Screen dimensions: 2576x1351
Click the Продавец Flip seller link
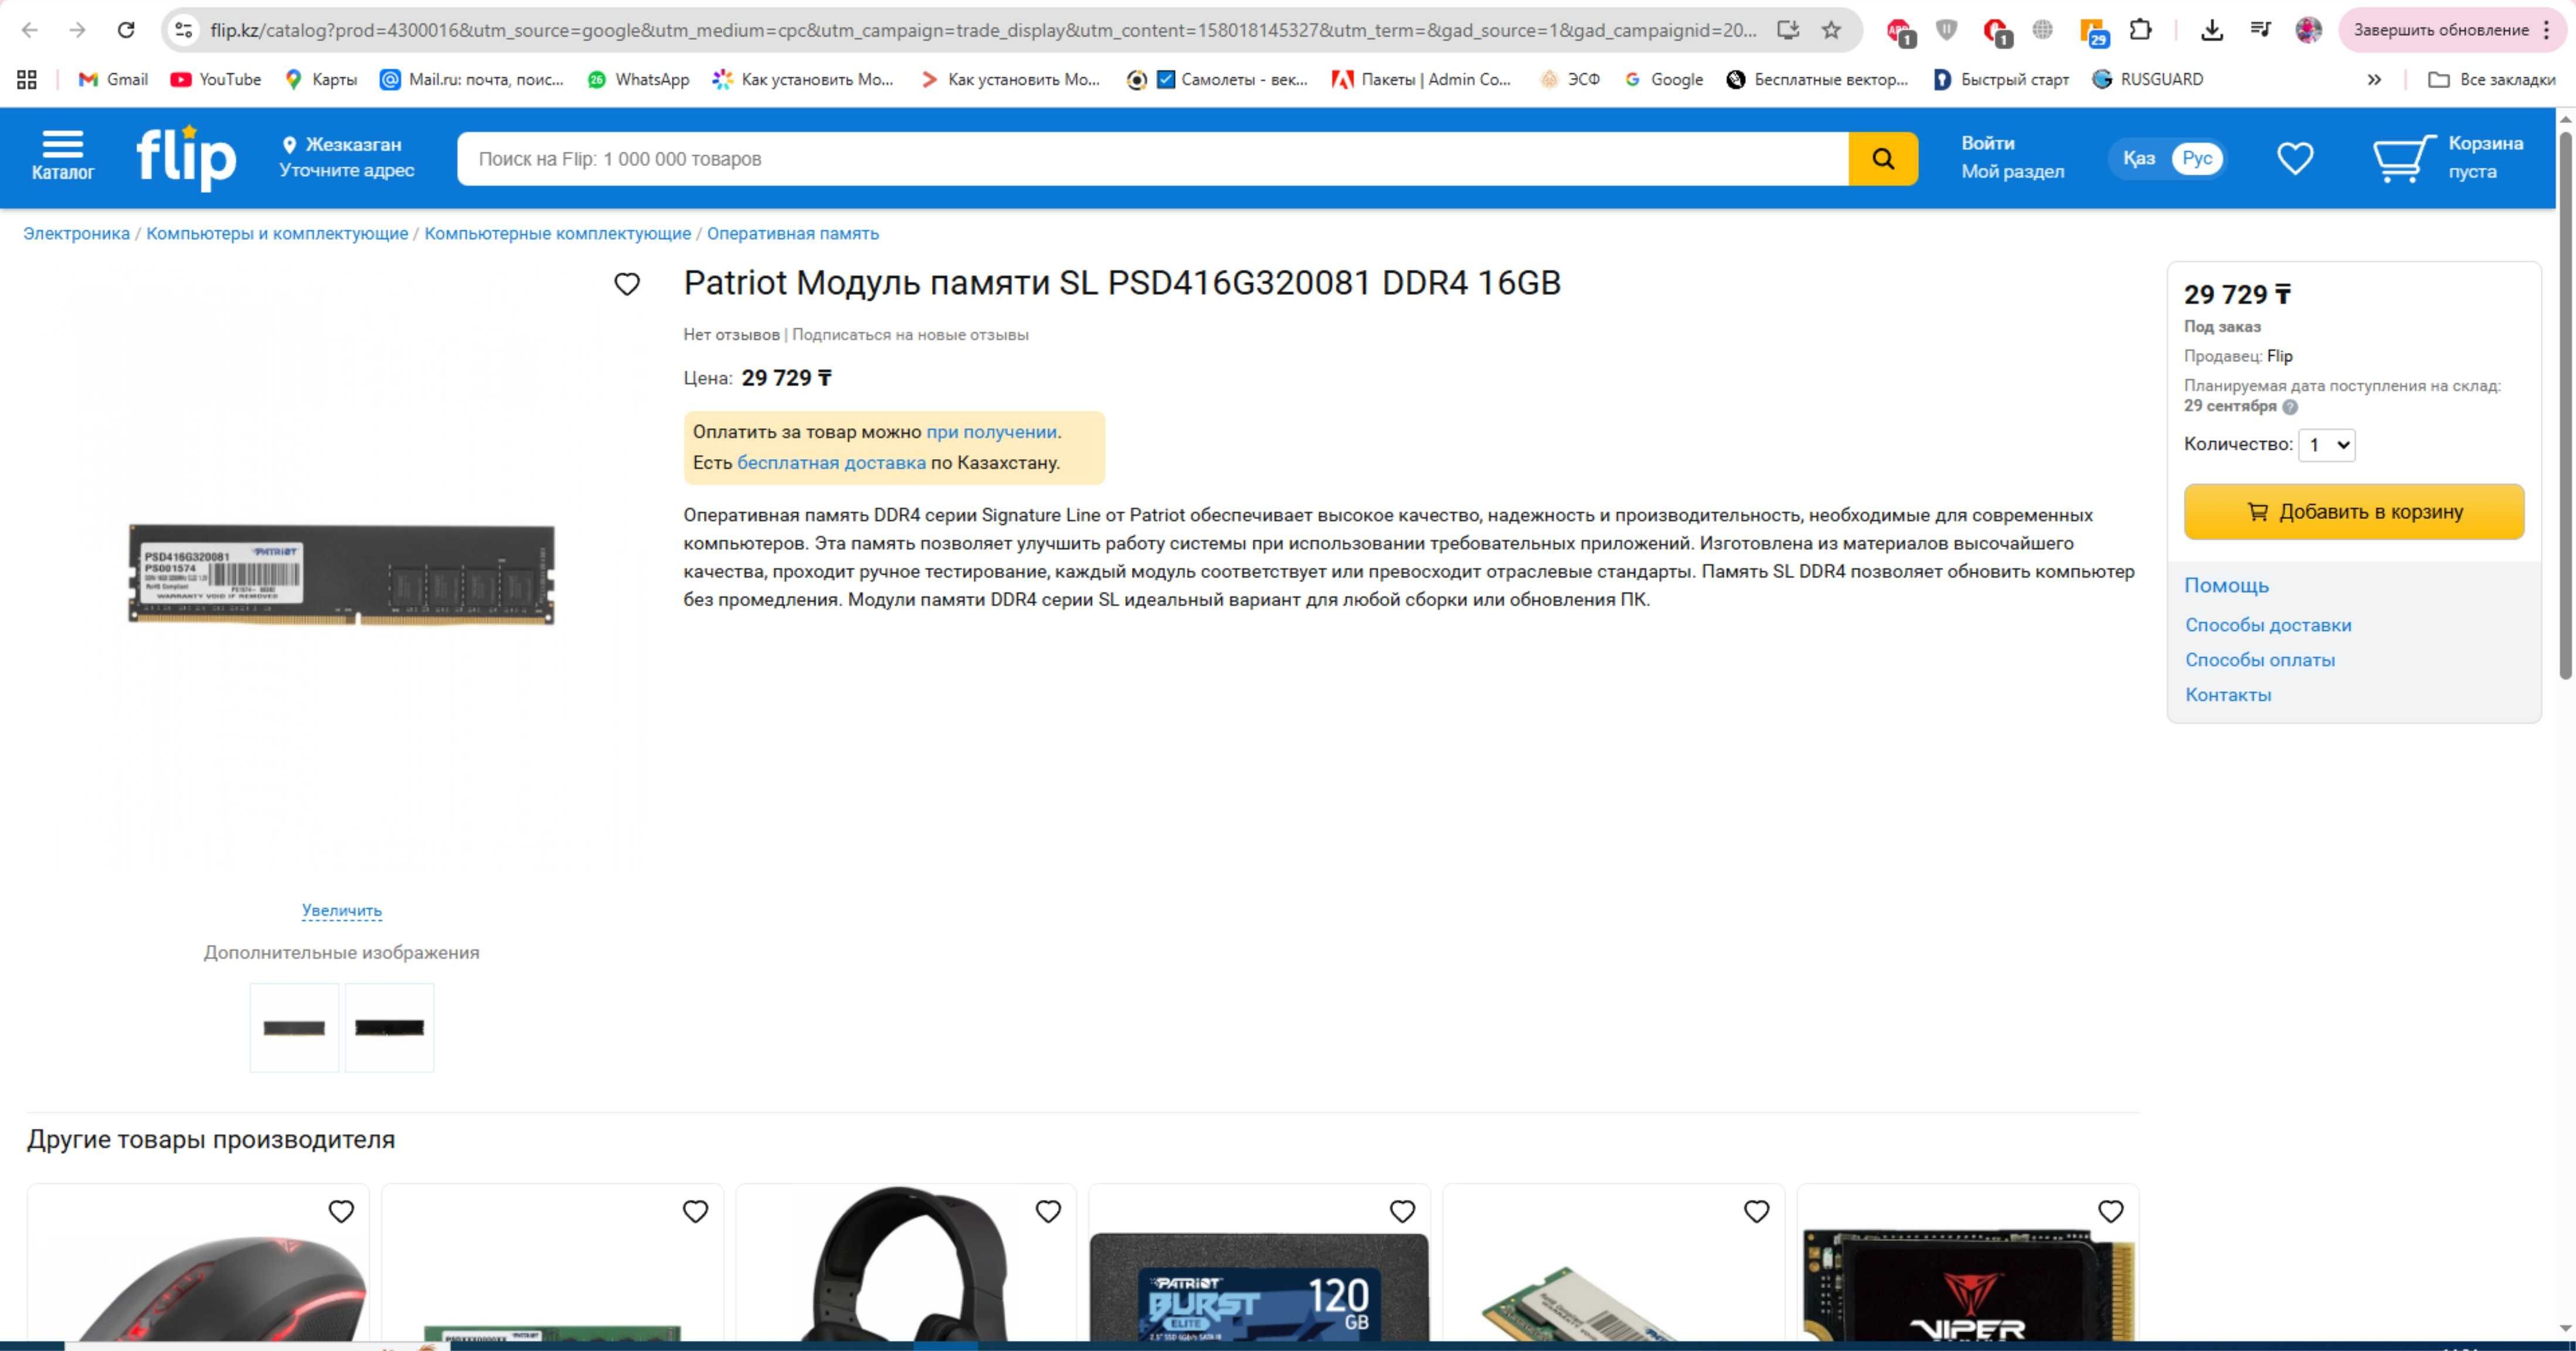pyautogui.click(x=2279, y=356)
